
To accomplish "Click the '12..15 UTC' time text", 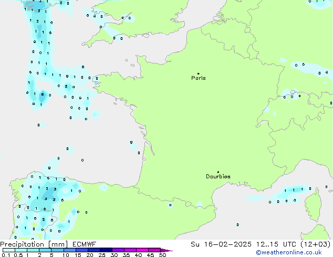I will point(276,244).
